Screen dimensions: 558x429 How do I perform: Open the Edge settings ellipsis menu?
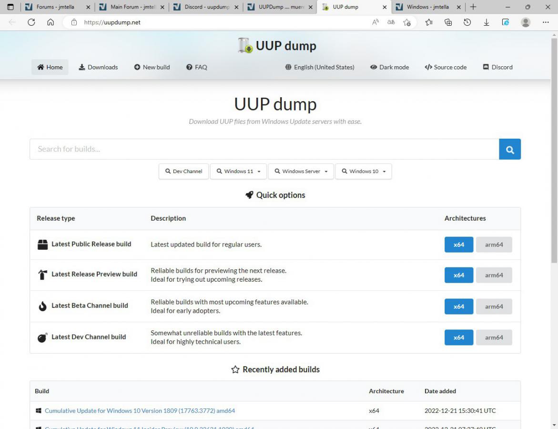coord(546,22)
